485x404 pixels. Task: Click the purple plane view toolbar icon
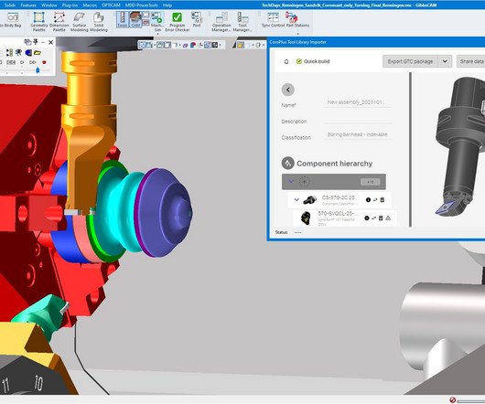(x=185, y=46)
